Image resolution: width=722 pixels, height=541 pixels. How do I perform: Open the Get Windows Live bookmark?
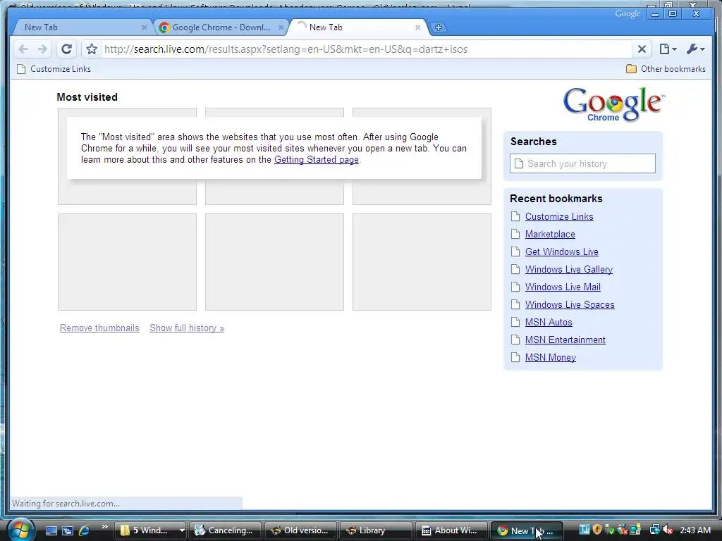[562, 251]
